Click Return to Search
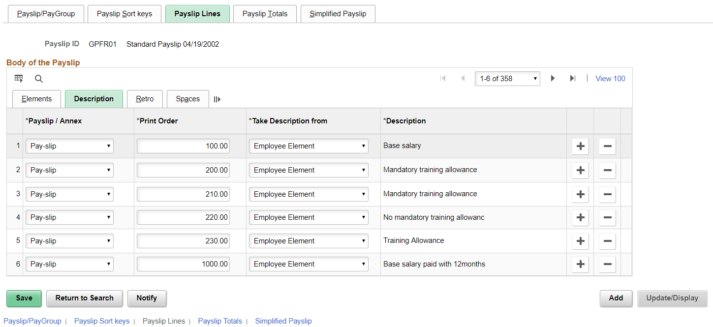713x327 pixels. (x=84, y=298)
